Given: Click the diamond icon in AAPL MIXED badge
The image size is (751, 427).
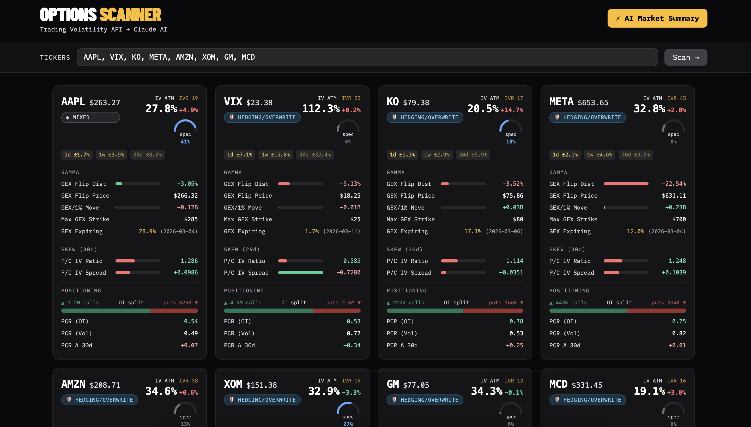Looking at the screenshot, I should coord(67,117).
